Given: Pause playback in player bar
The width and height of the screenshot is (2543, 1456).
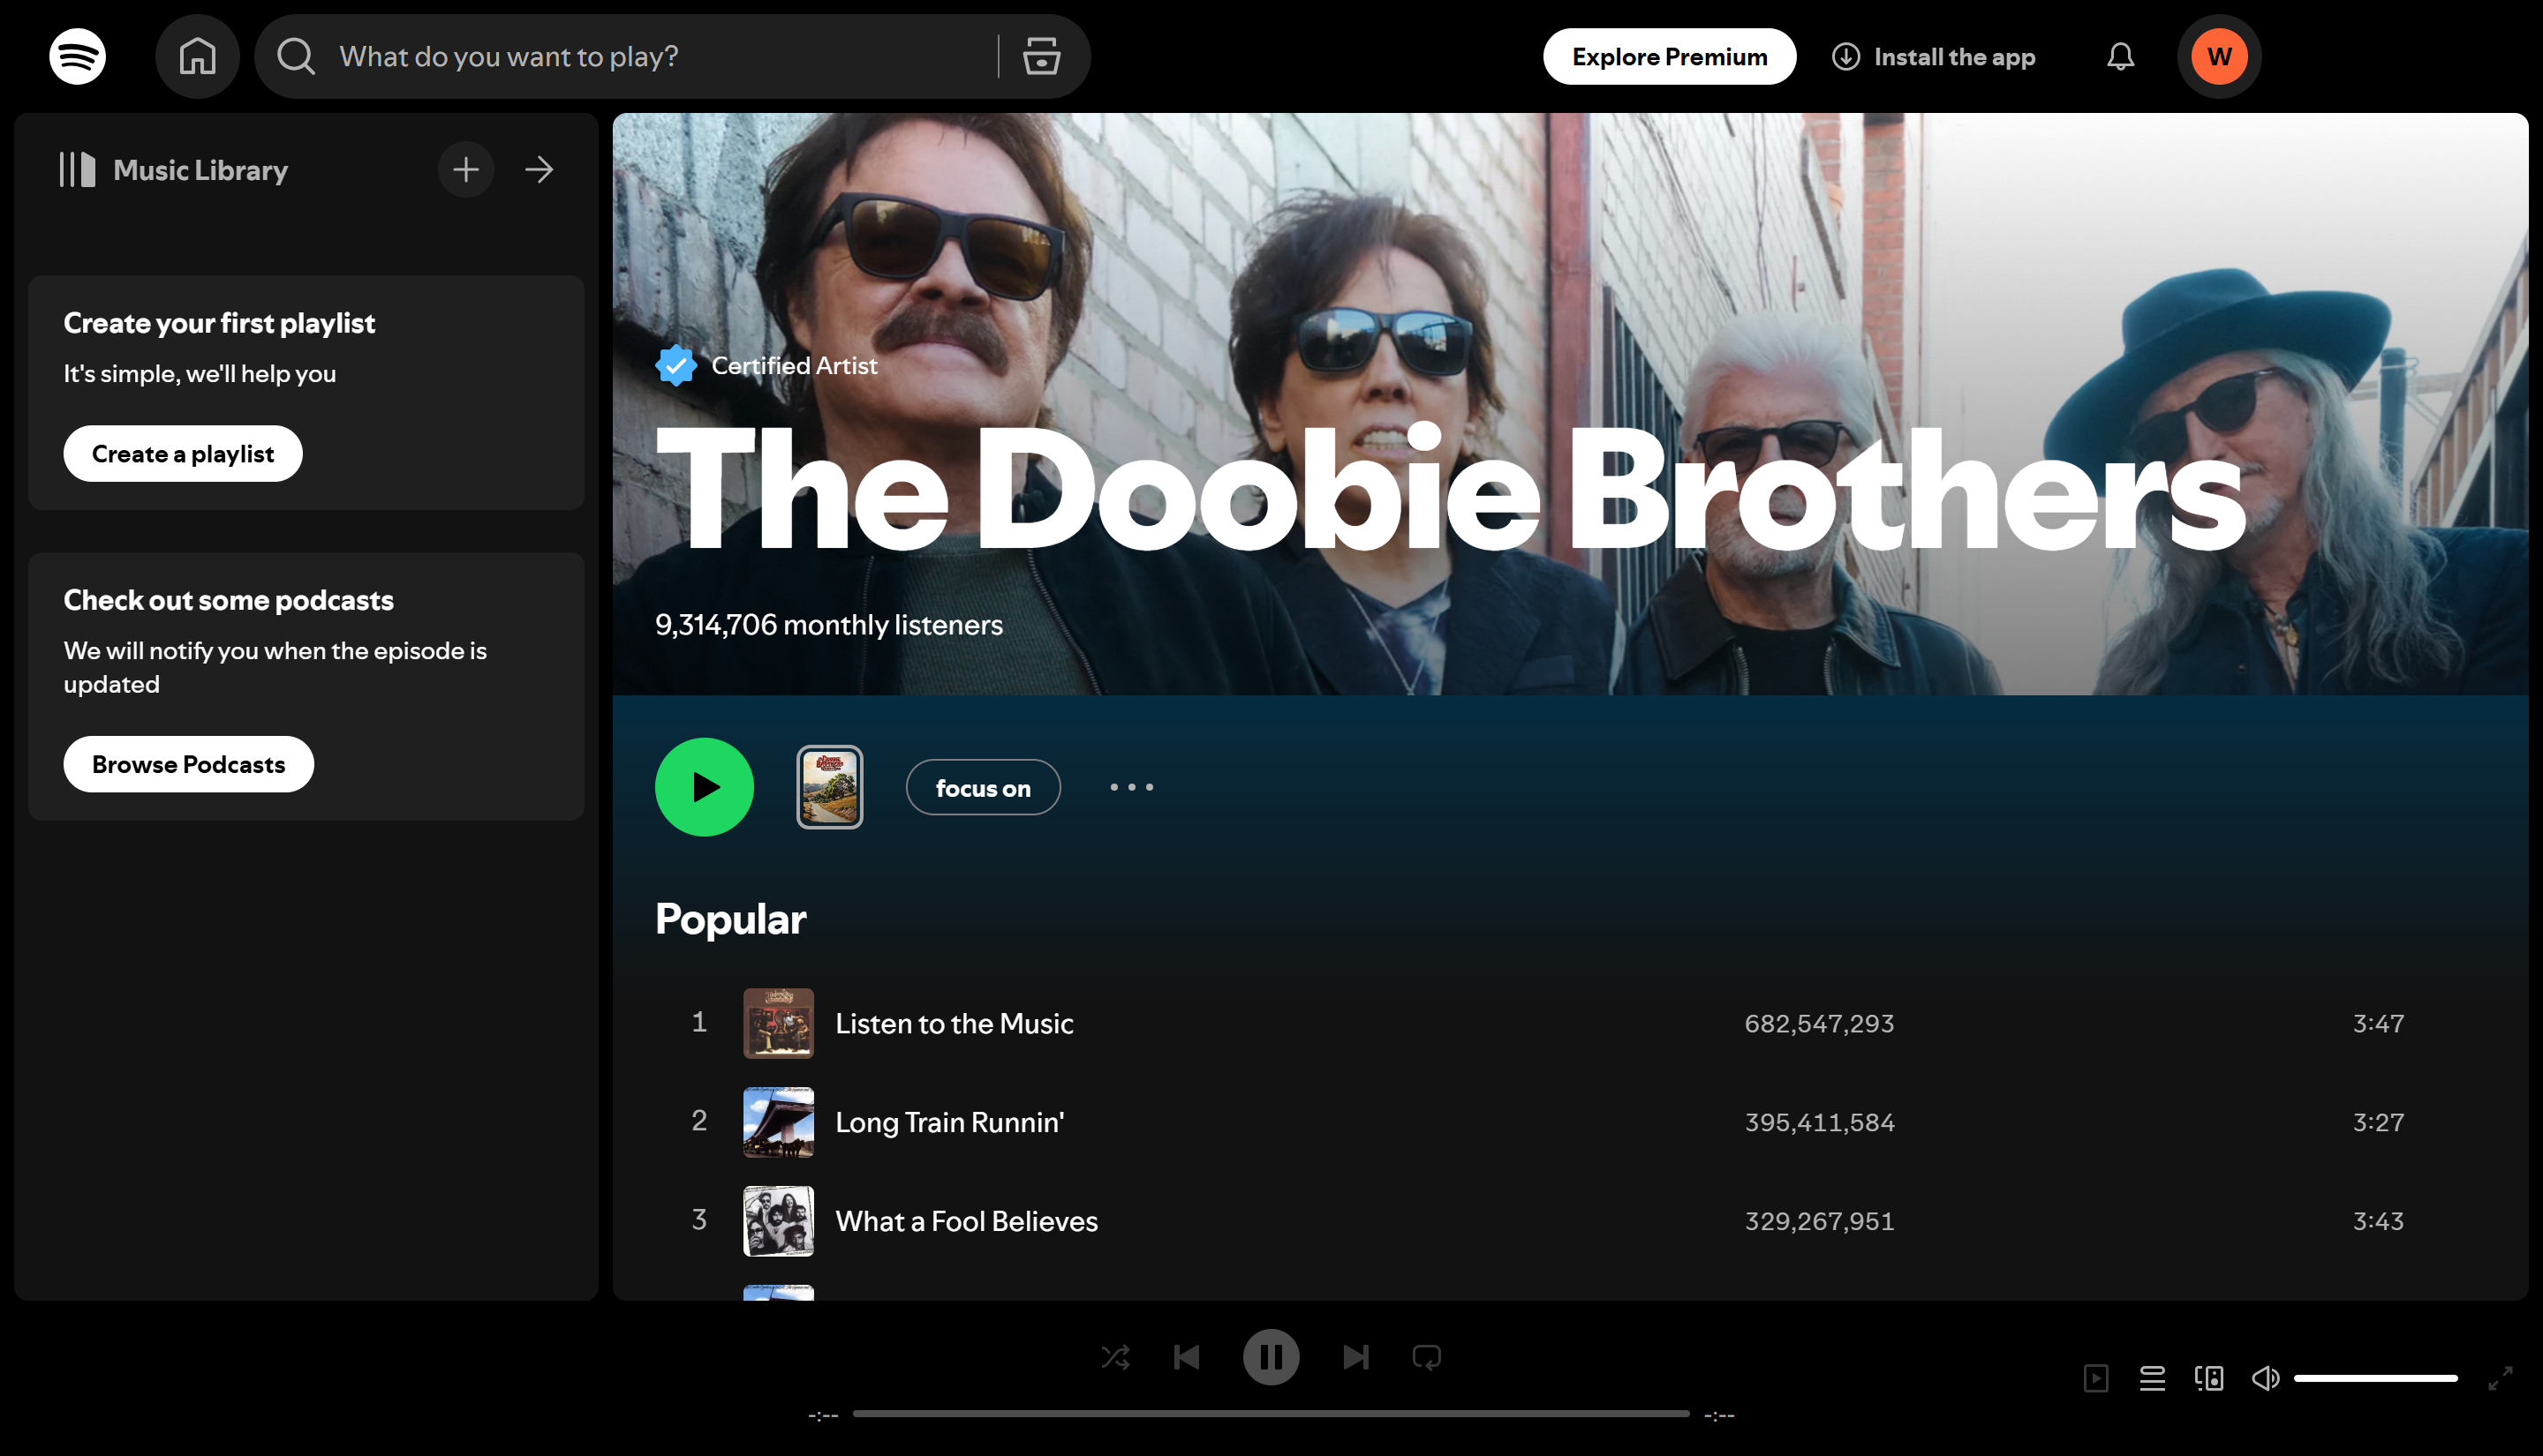Looking at the screenshot, I should 1271,1357.
